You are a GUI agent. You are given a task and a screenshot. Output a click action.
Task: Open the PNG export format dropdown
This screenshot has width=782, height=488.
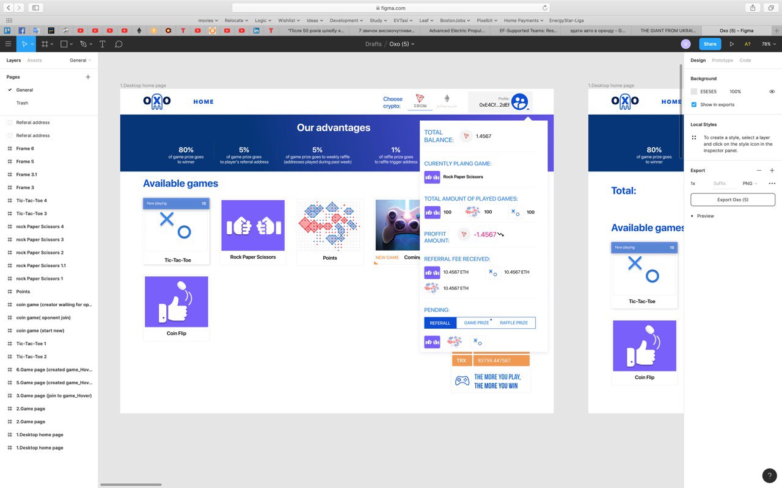750,183
